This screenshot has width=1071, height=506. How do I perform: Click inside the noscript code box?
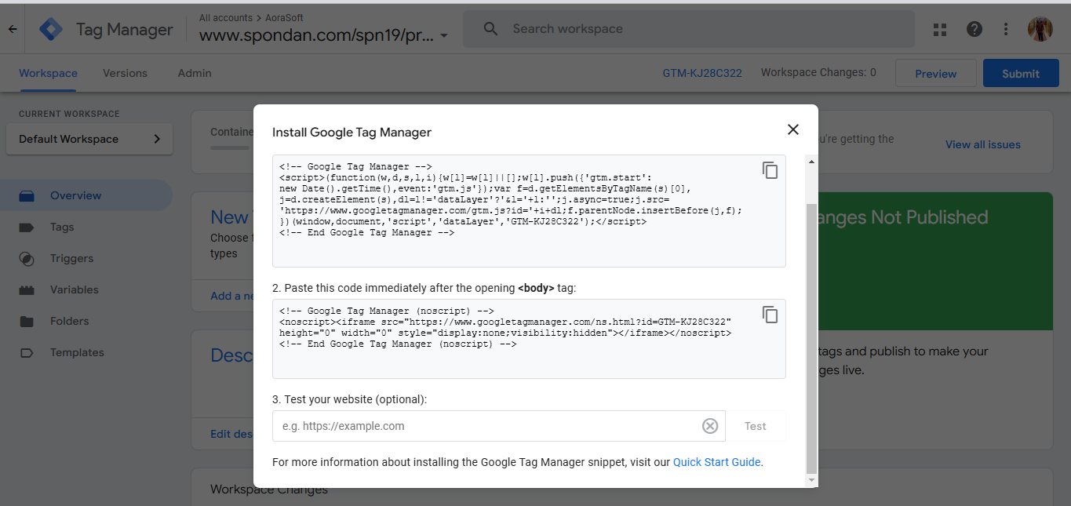coord(529,339)
